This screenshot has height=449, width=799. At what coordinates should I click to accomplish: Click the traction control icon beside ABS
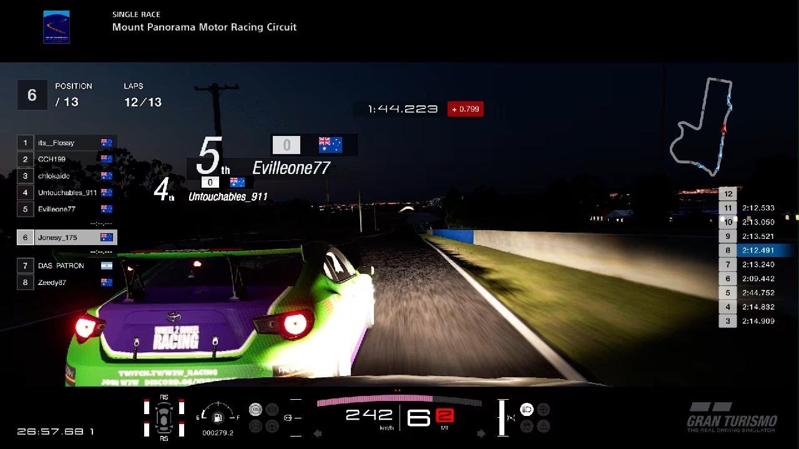pos(272,410)
